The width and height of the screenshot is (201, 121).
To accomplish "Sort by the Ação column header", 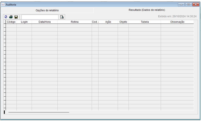I will pyautogui.click(x=108, y=22).
